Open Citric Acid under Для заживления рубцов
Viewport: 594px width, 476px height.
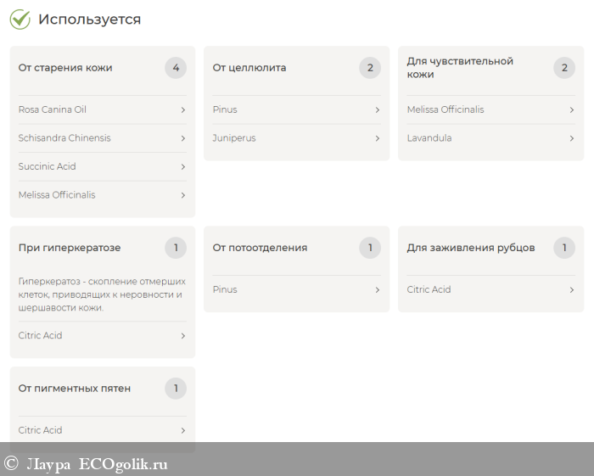[429, 289]
